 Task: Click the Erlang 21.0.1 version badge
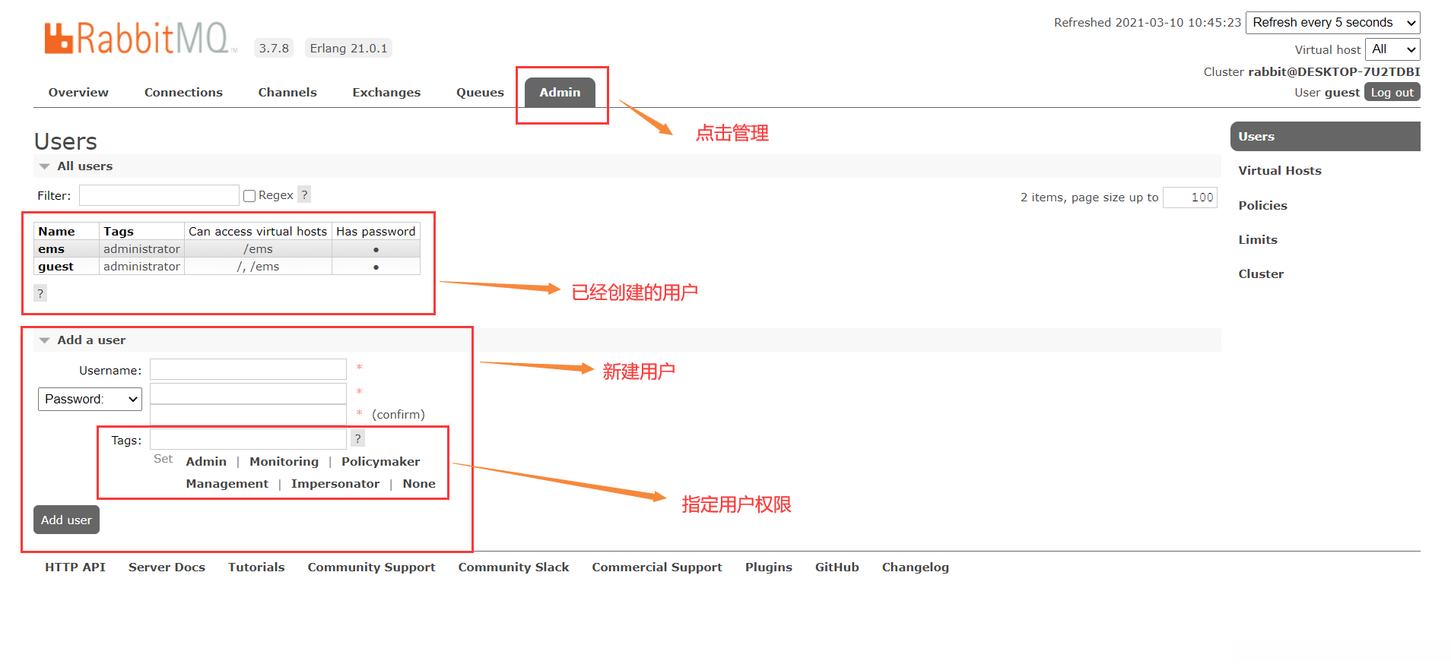pos(348,49)
